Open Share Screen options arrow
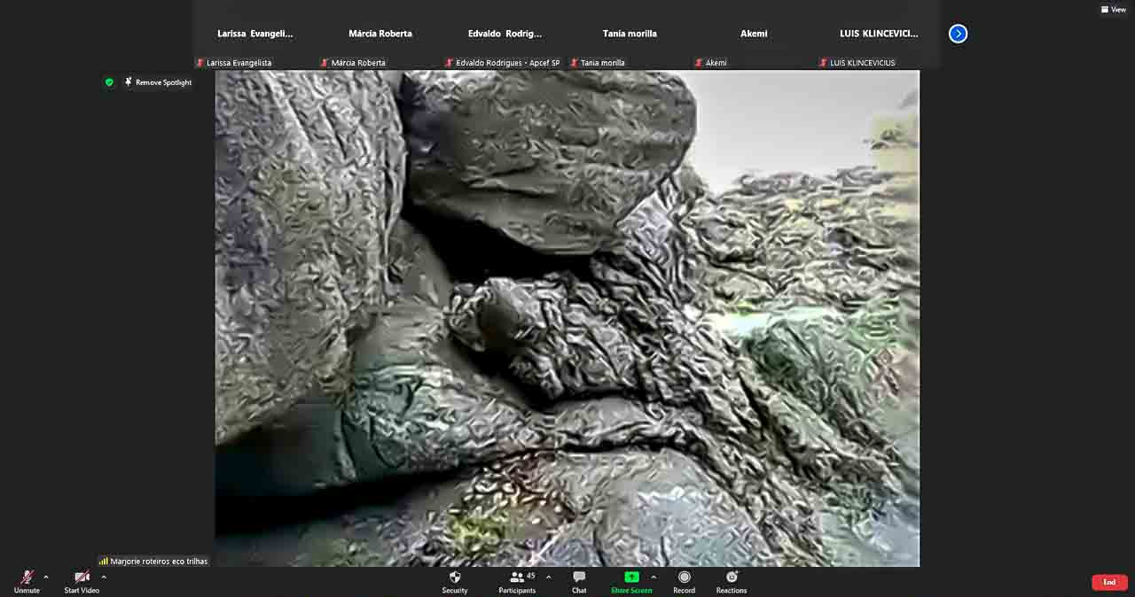Viewport: 1135px width, 597px height. 654,577
